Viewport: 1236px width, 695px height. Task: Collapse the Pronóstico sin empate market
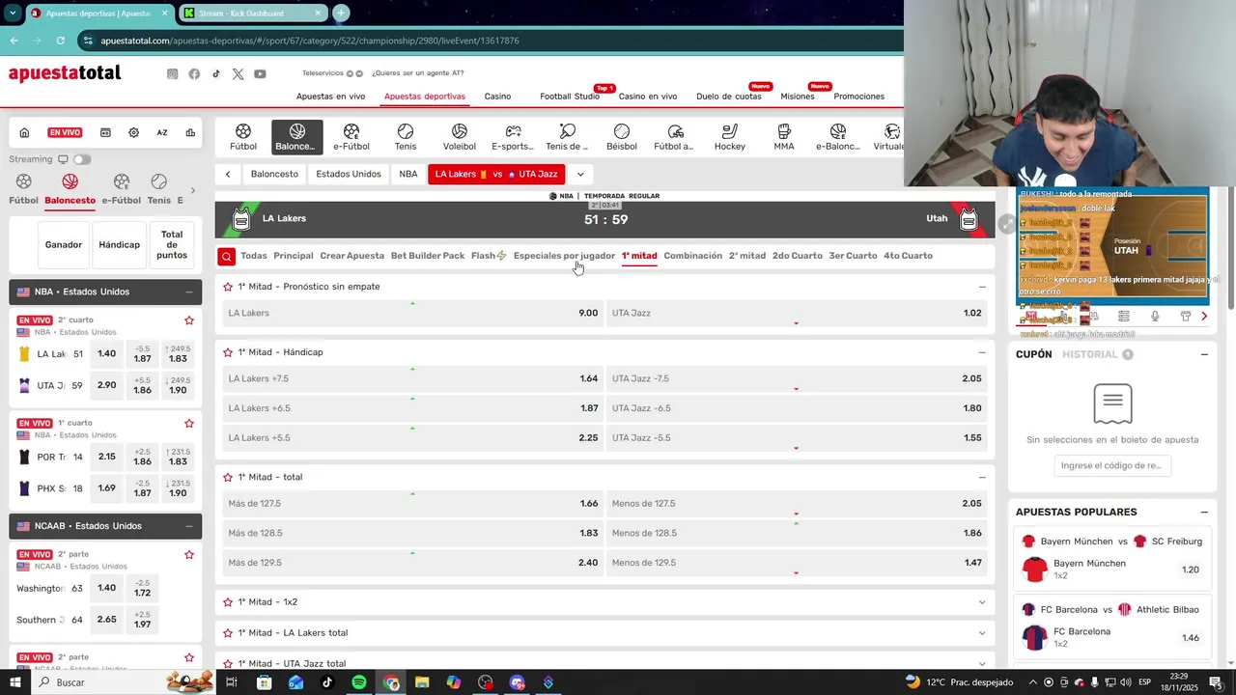point(982,287)
